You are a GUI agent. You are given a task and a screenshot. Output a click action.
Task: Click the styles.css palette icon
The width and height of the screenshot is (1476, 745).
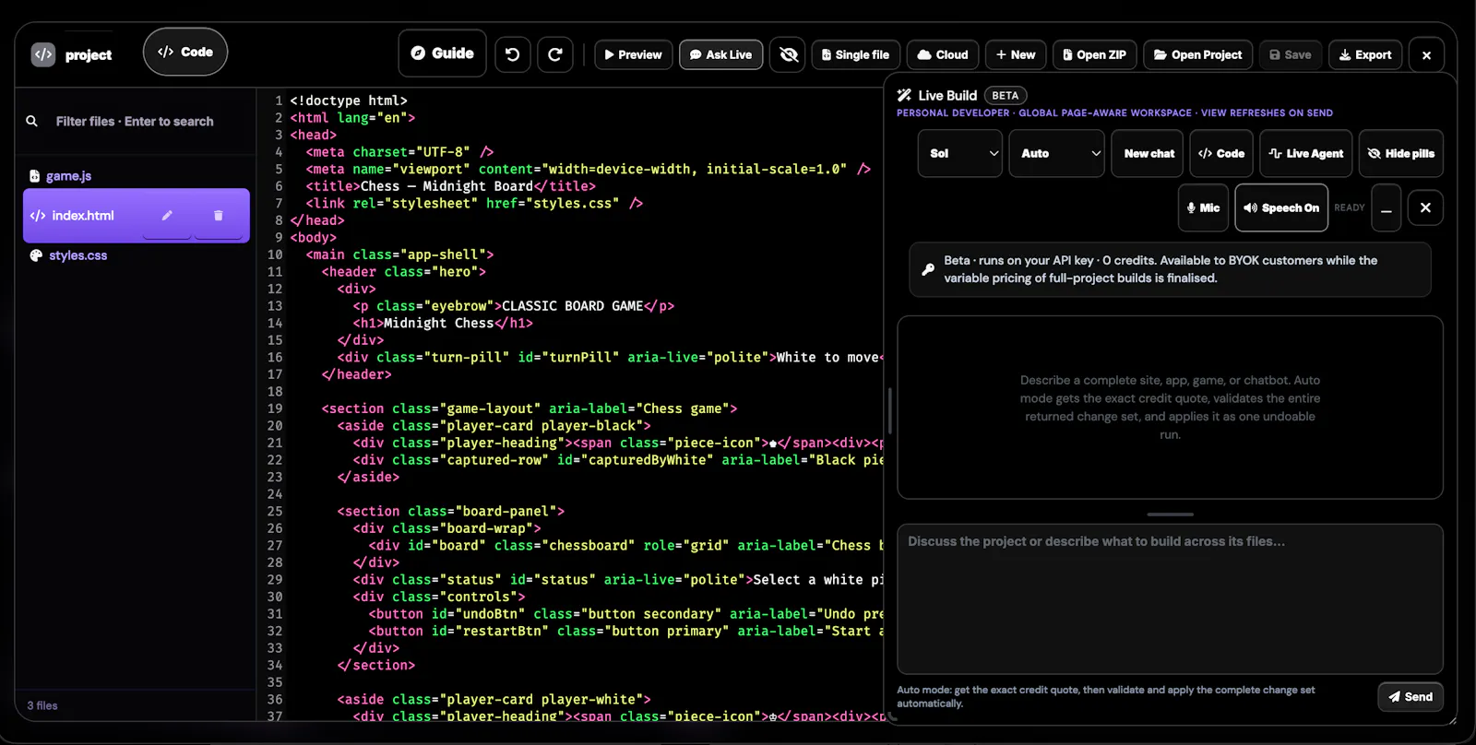point(36,255)
